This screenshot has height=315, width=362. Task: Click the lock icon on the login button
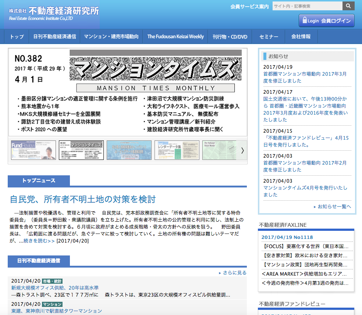point(305,21)
